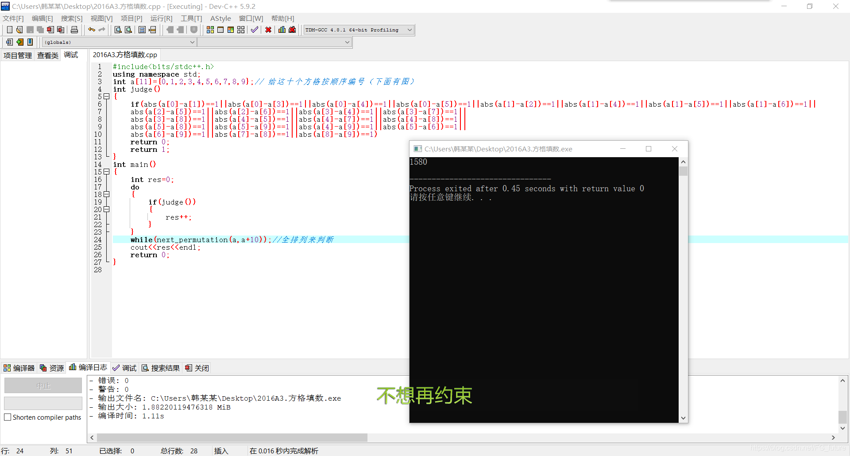Click the Goto line toolbar icon
Screen dimensions: 850x456
coord(153,30)
